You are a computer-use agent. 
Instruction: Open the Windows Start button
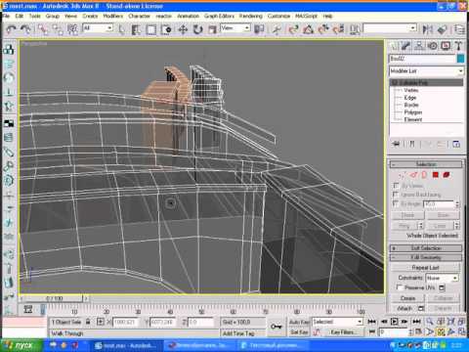[x=21, y=345]
